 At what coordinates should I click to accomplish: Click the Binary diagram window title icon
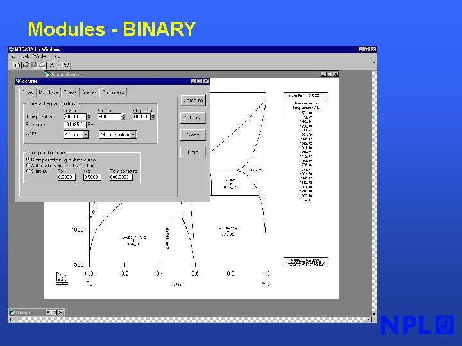pos(47,74)
